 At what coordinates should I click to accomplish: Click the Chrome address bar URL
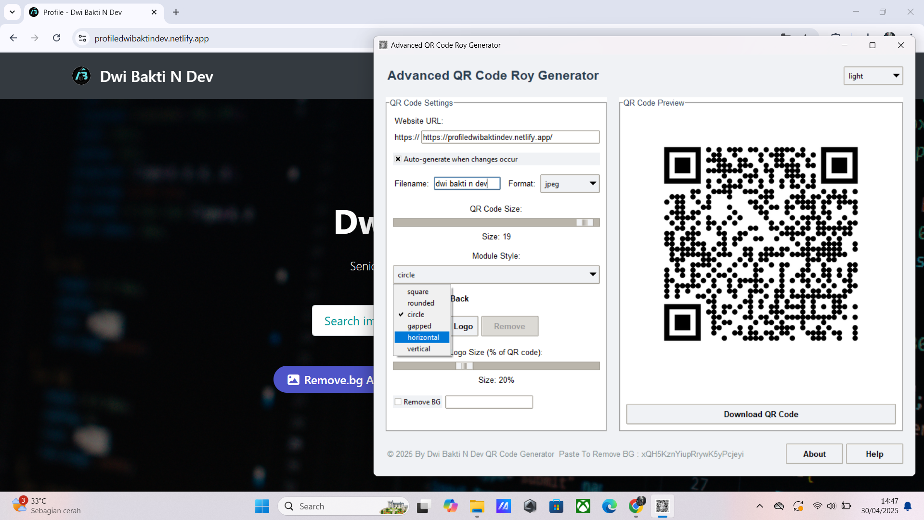(x=152, y=38)
